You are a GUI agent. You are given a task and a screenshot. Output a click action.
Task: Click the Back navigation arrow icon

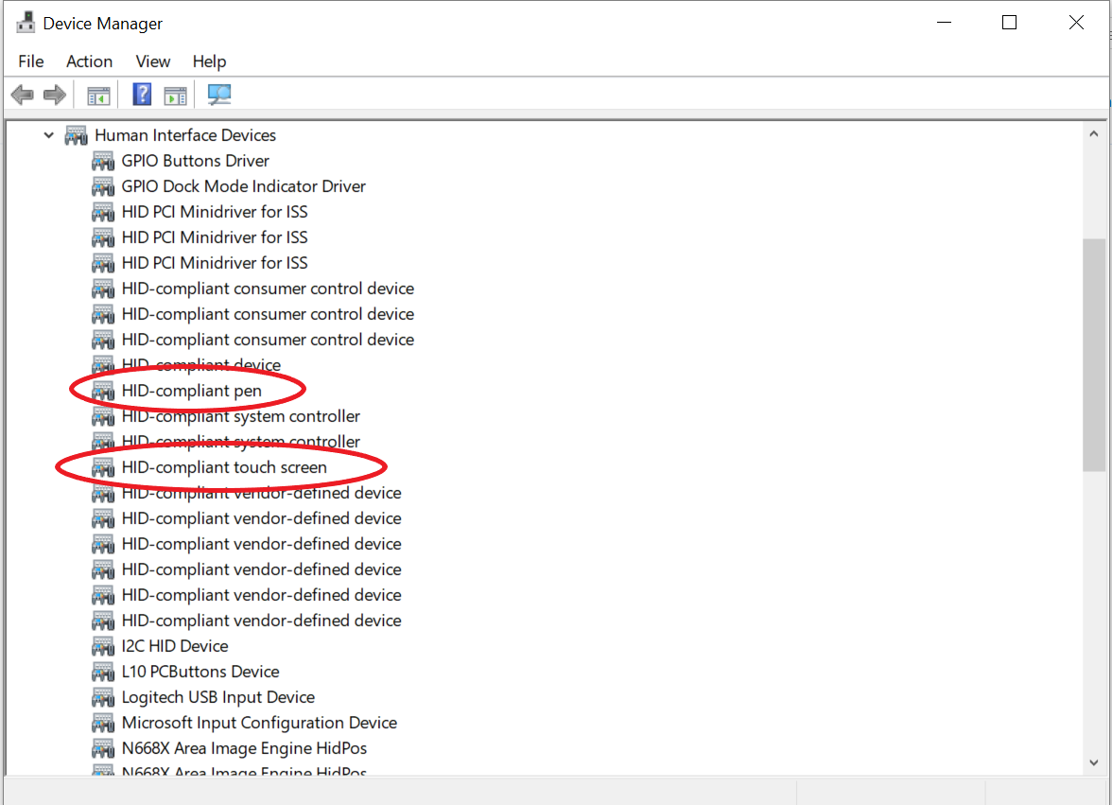[22, 94]
